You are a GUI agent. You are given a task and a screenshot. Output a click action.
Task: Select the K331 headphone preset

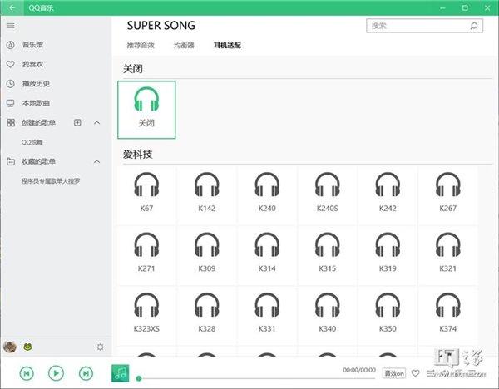(267, 315)
